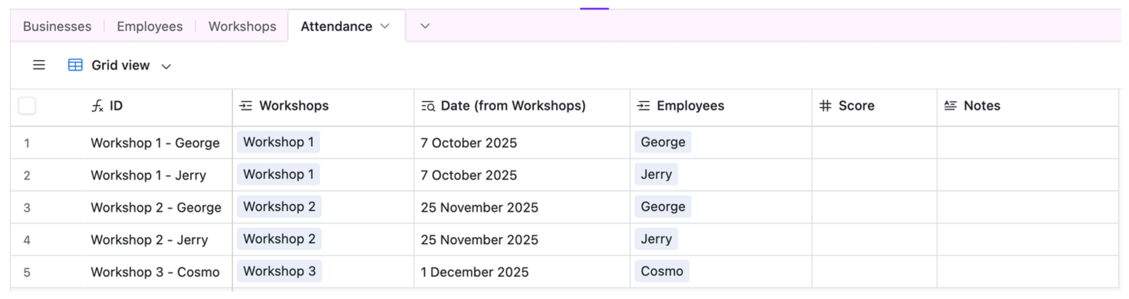Click the formula icon beside ID header
1129x299 pixels.
97,106
